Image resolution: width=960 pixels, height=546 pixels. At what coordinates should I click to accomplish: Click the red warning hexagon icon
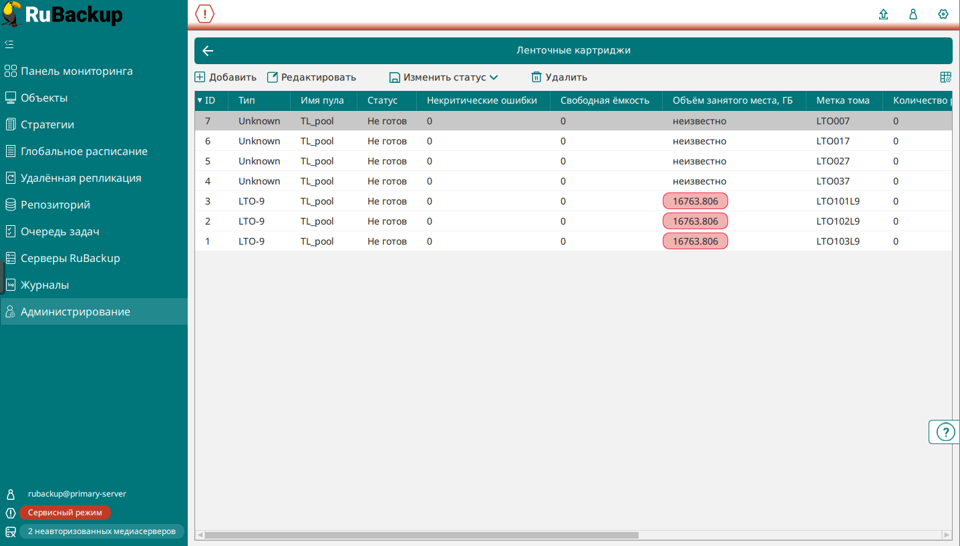tap(204, 14)
